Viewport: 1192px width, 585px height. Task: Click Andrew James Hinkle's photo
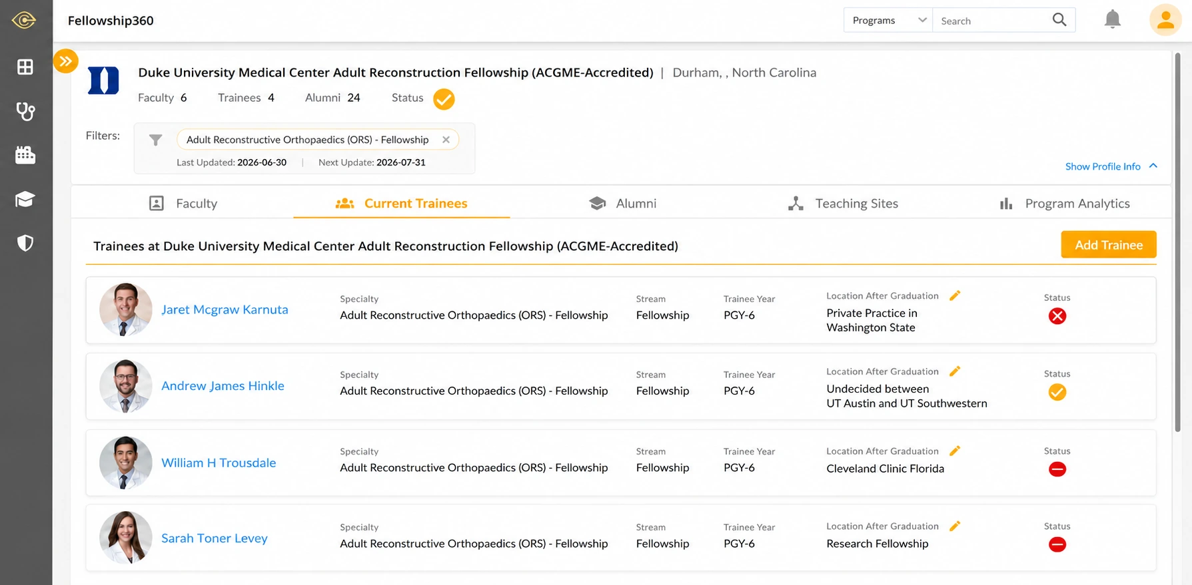(126, 386)
